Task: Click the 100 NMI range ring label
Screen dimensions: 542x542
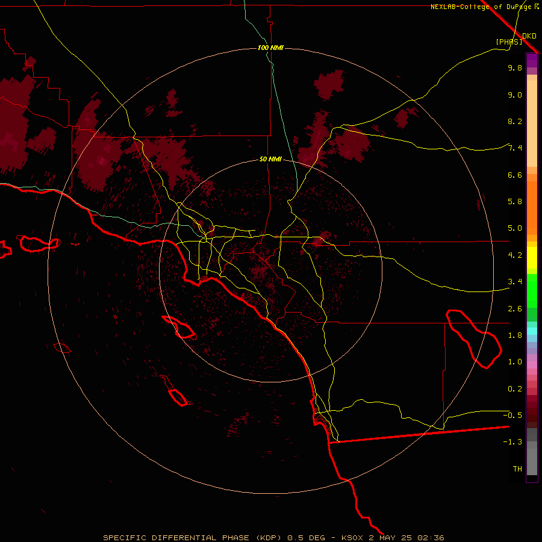Action: [270, 48]
